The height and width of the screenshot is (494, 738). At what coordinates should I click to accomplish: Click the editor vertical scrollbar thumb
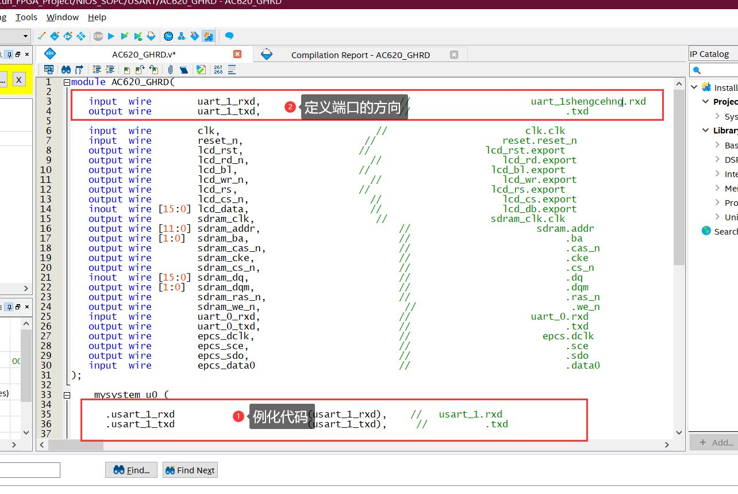pyautogui.click(x=679, y=177)
